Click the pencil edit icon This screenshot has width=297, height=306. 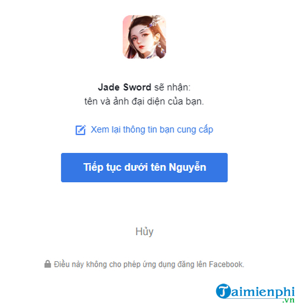click(x=81, y=130)
